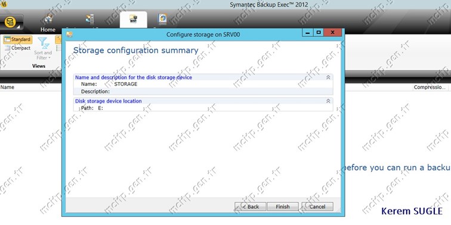Click the Storage configuration summary heading
451x225 pixels.
(x=136, y=51)
